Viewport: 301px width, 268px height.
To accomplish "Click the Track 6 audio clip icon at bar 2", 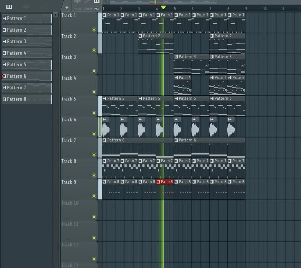I will 123,119.
